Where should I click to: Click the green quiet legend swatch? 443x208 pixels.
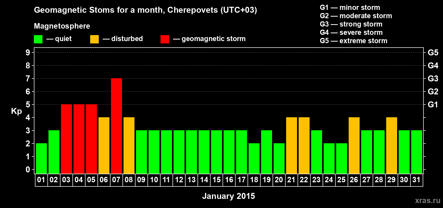38,39
